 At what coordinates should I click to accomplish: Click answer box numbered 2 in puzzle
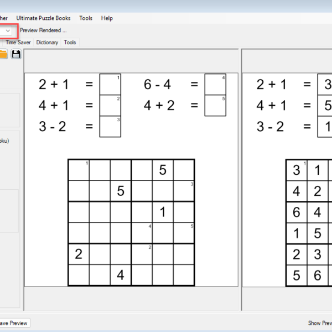110,106
